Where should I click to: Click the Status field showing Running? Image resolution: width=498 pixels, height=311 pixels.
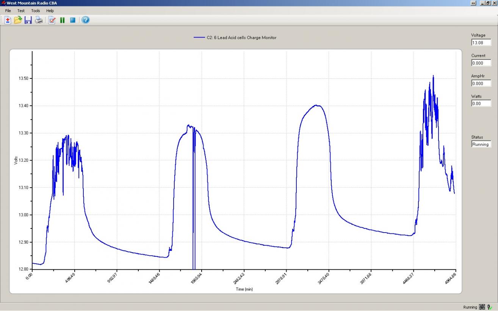click(x=481, y=144)
